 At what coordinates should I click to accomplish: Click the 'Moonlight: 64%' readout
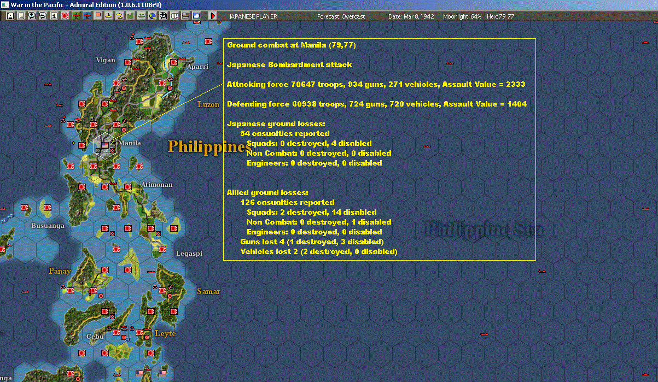[x=463, y=16]
